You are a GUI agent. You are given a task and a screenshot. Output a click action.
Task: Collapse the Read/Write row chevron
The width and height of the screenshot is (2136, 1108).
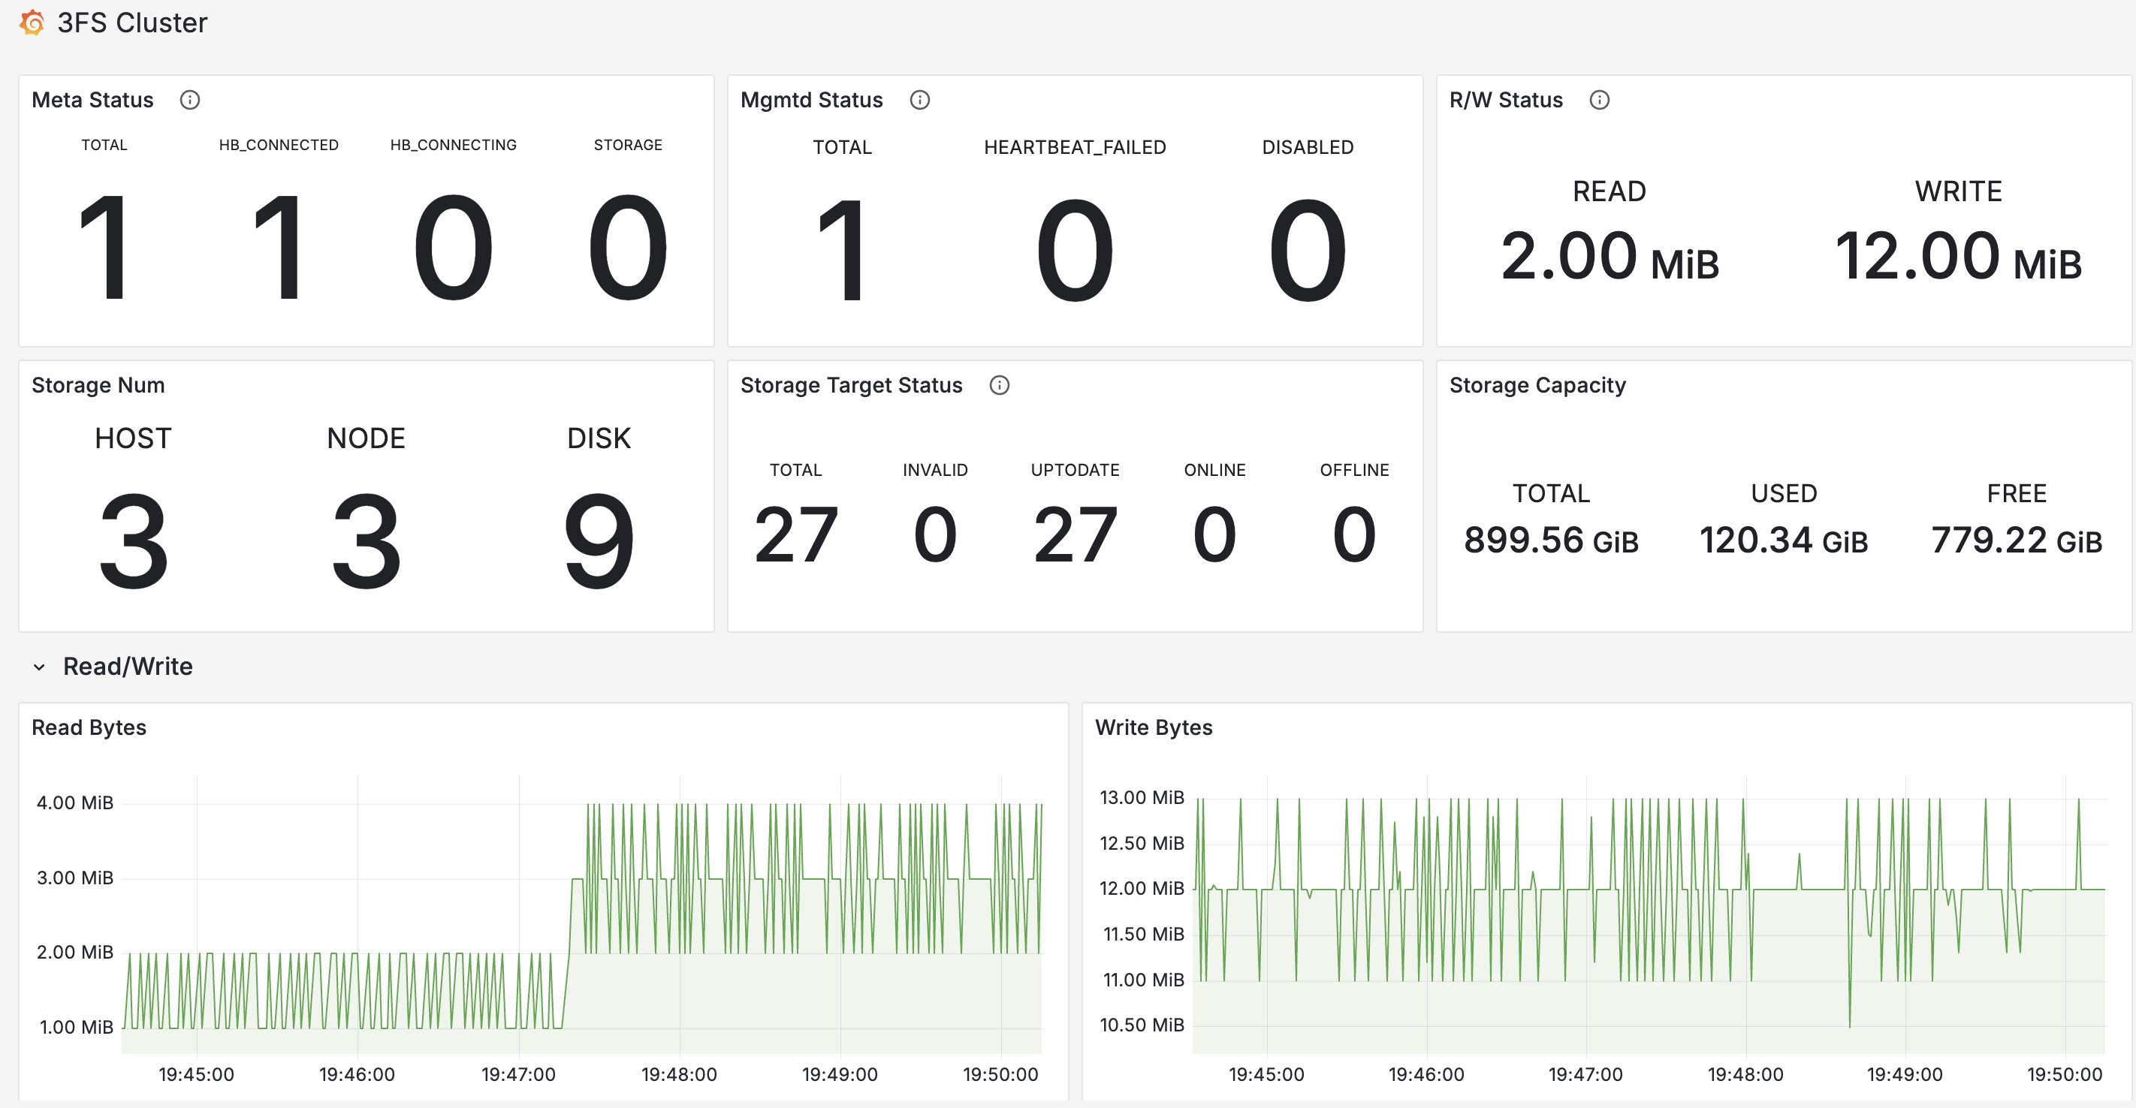pyautogui.click(x=39, y=667)
